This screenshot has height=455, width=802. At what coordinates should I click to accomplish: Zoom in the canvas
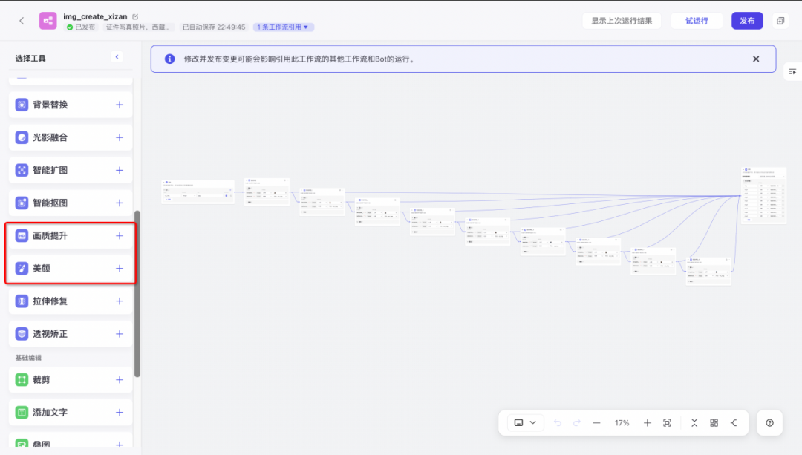647,423
